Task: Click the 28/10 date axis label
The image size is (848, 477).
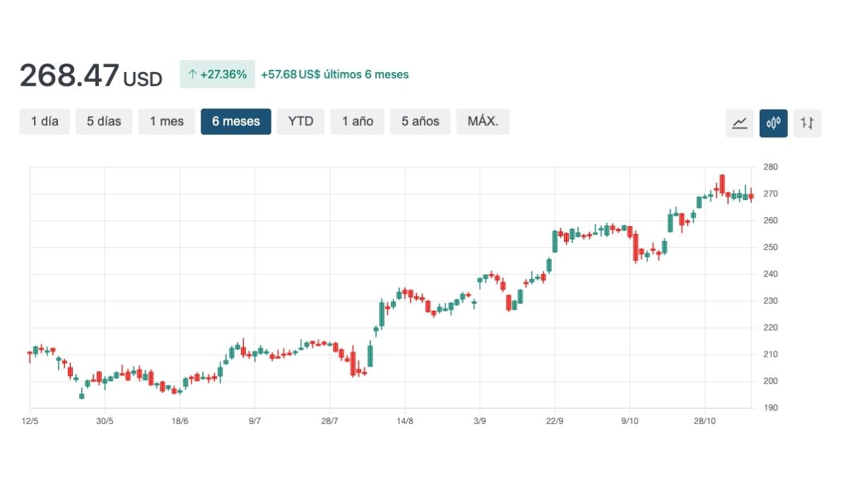Action: pyautogui.click(x=705, y=421)
